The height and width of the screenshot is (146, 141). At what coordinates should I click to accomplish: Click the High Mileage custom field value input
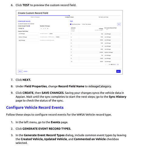tap(28, 40)
